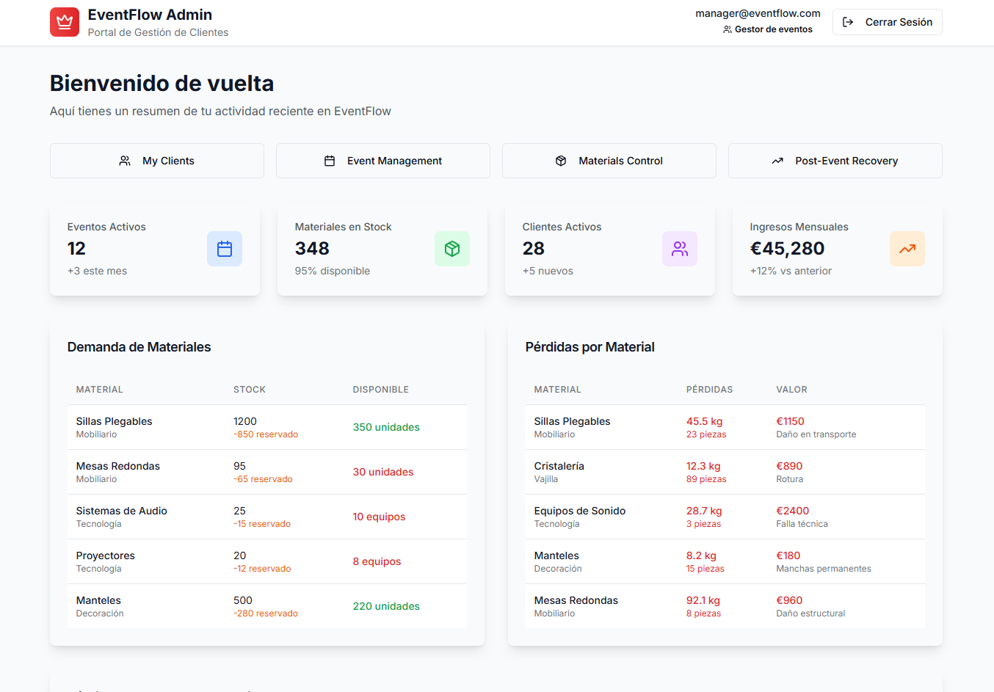Open the Post-Event Recovery section
Screen dimensions: 994x692
click(835, 160)
